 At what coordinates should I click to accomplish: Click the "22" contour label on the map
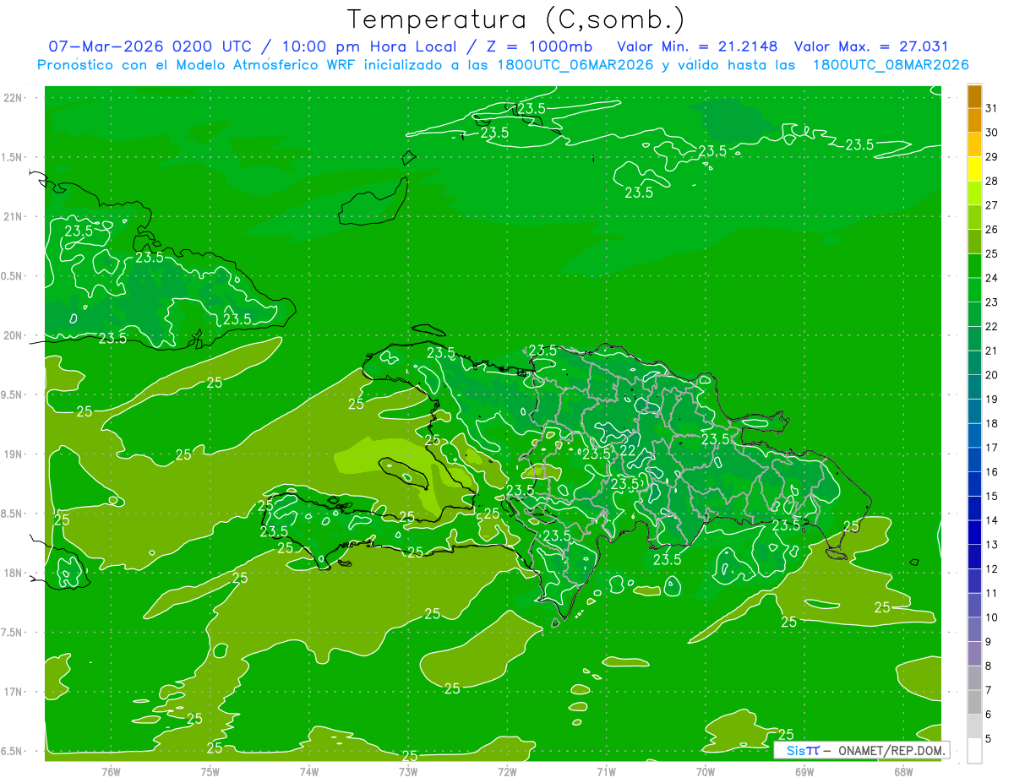(x=628, y=451)
